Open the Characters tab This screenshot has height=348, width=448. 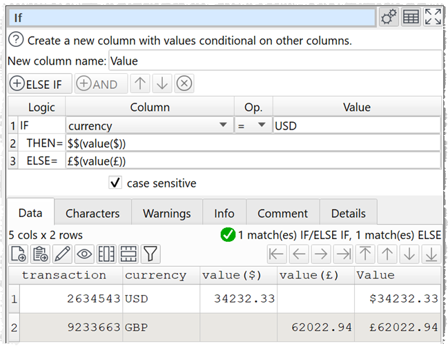pos(92,214)
